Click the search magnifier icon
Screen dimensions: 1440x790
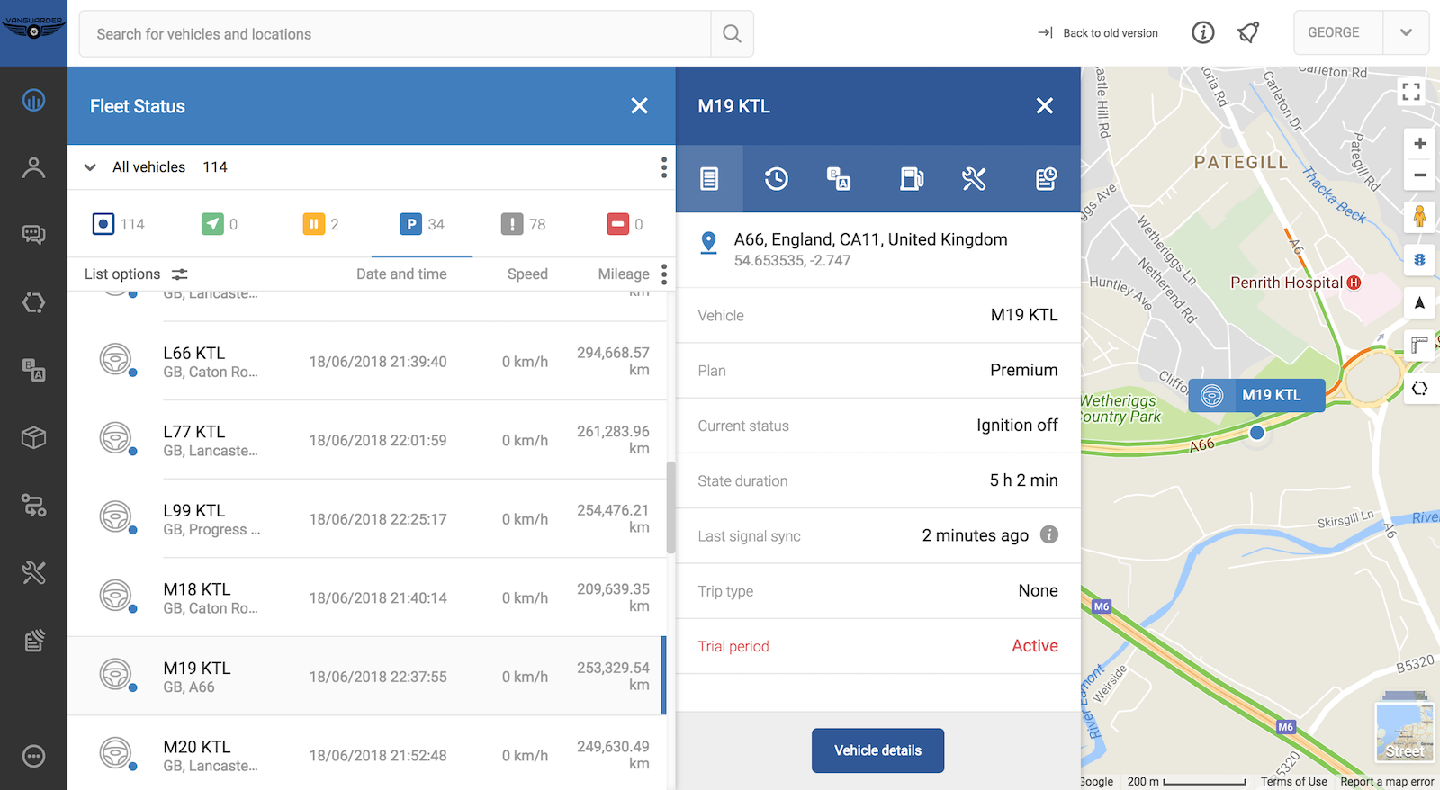coord(732,34)
